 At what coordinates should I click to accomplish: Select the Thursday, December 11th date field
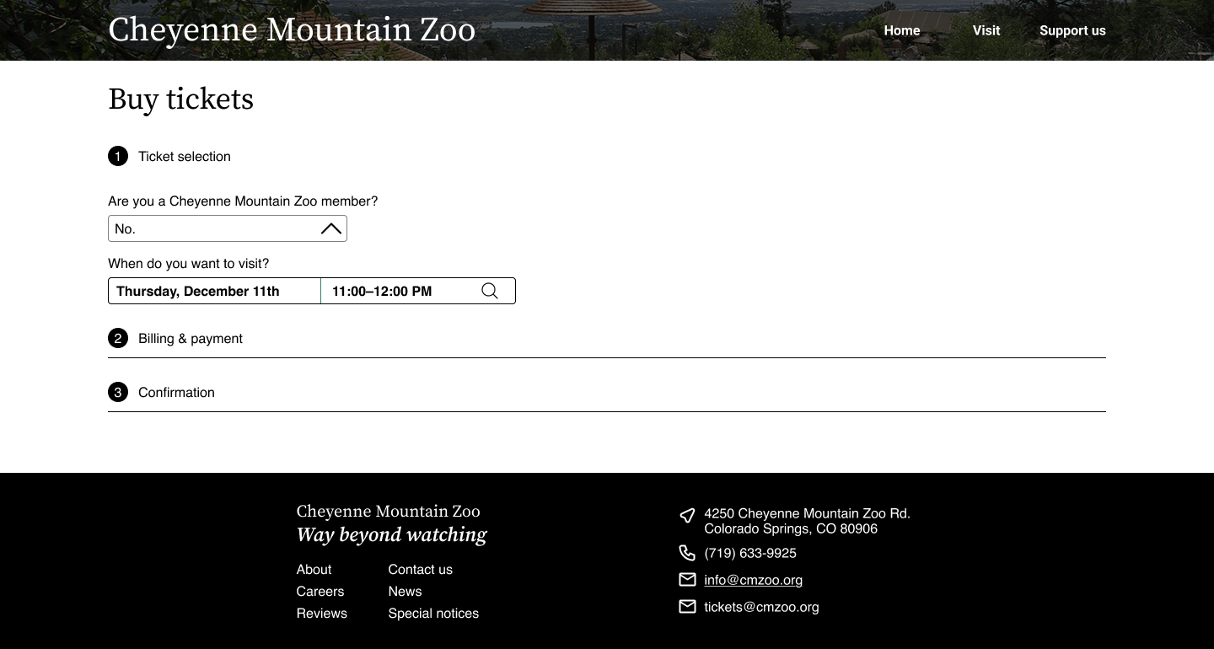214,291
